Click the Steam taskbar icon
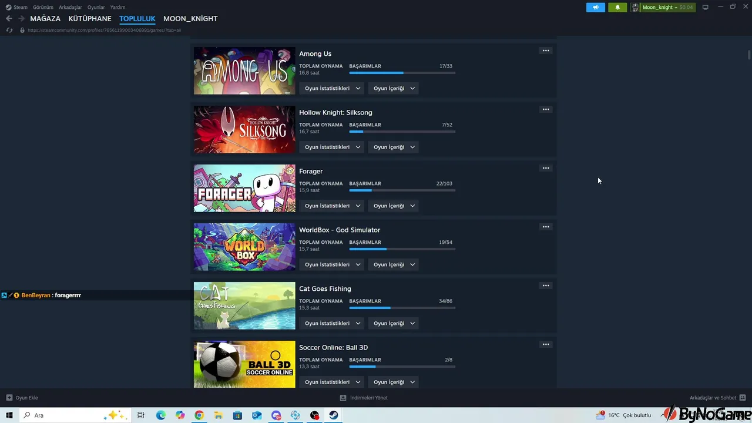Image resolution: width=752 pixels, height=423 pixels. tap(333, 415)
